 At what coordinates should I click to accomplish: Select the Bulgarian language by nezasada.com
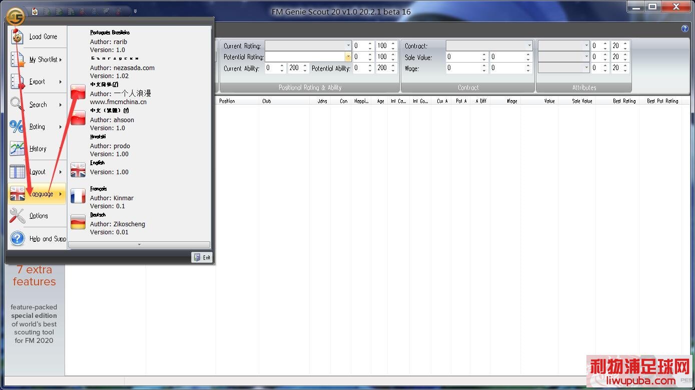[x=139, y=67]
